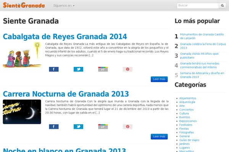Click the search magnifier button
Image resolution: width=229 pixels, height=152 pixels.
click(x=222, y=6)
